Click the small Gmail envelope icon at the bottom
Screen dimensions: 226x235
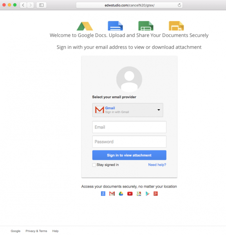click(x=112, y=193)
